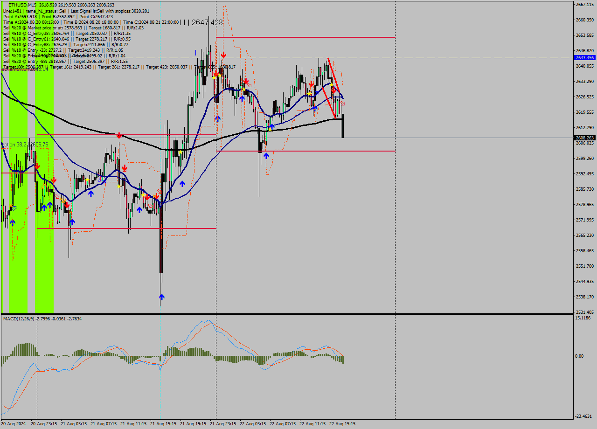Click the 2538.170 price axis label
Viewport: 597px width, 429px height.
pos(585,297)
